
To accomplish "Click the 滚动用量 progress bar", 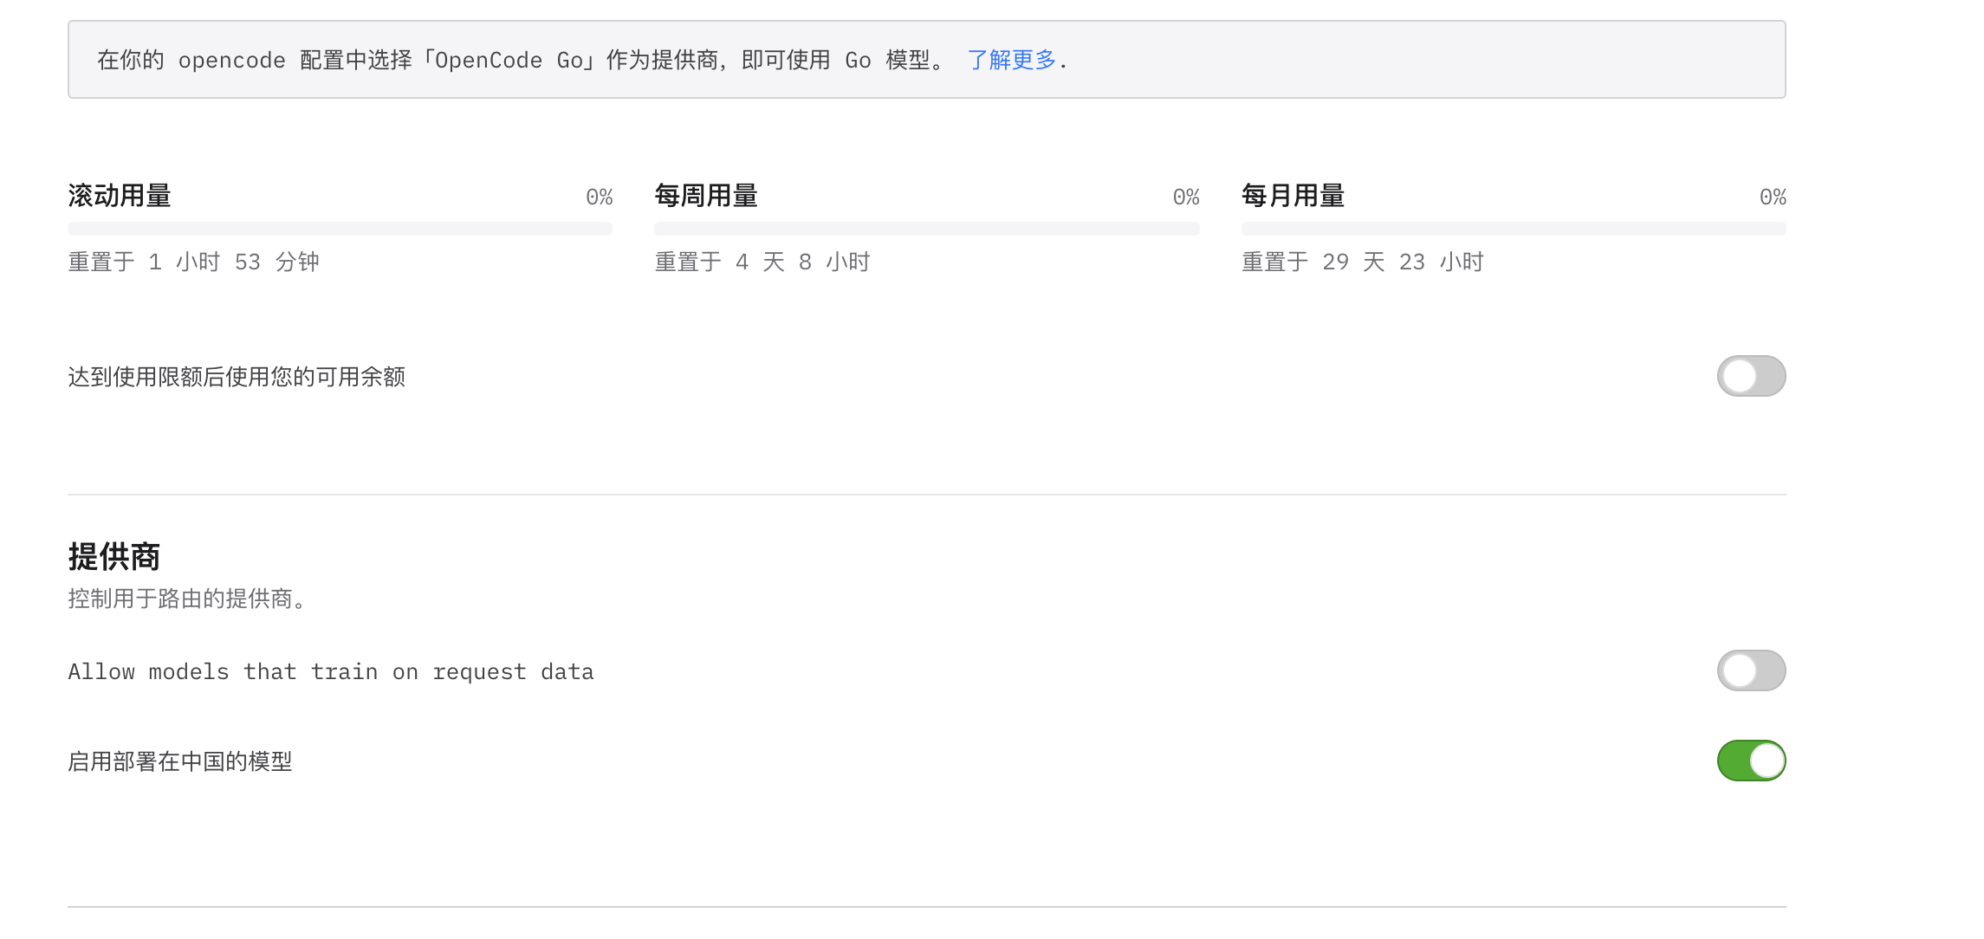I will click(x=340, y=229).
